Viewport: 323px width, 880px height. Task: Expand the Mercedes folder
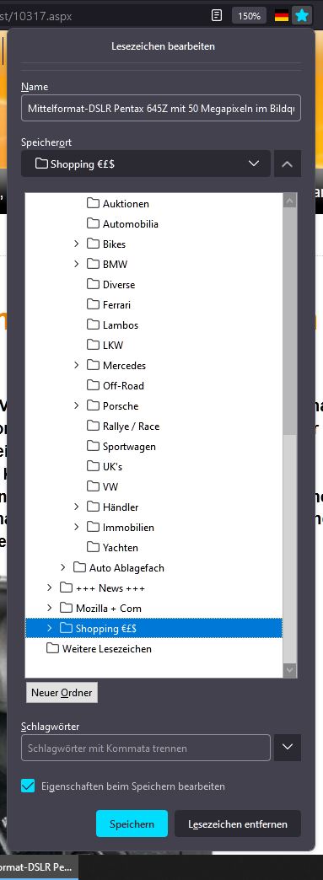(77, 365)
